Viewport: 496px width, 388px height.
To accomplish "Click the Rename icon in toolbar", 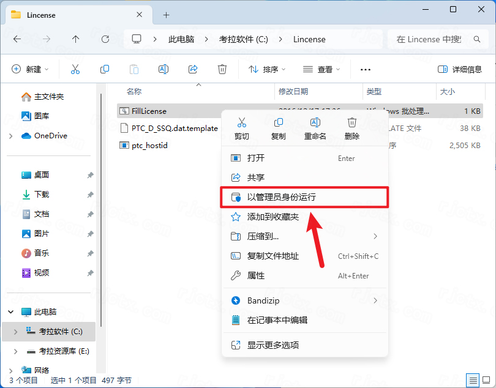I will [x=163, y=69].
